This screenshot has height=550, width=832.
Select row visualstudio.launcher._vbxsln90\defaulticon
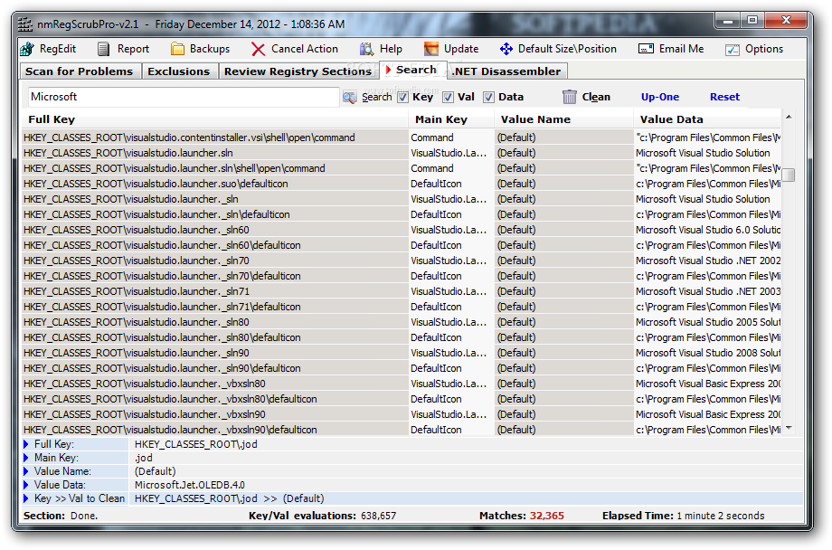402,430
